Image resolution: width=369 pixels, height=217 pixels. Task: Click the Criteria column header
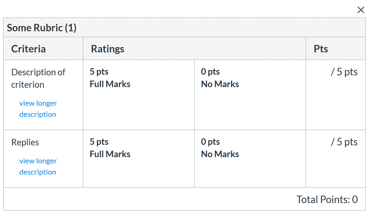(x=29, y=49)
